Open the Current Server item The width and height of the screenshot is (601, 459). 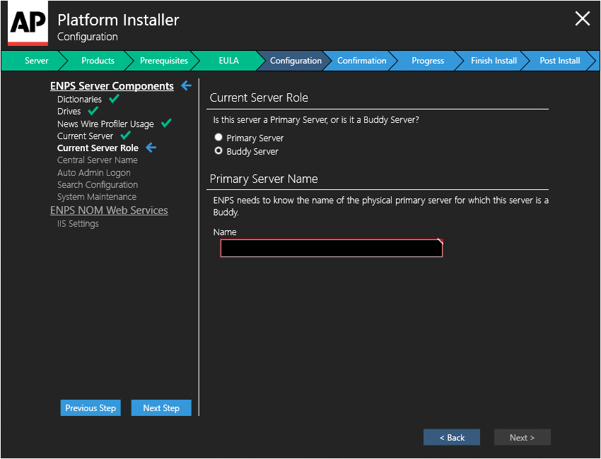(85, 136)
